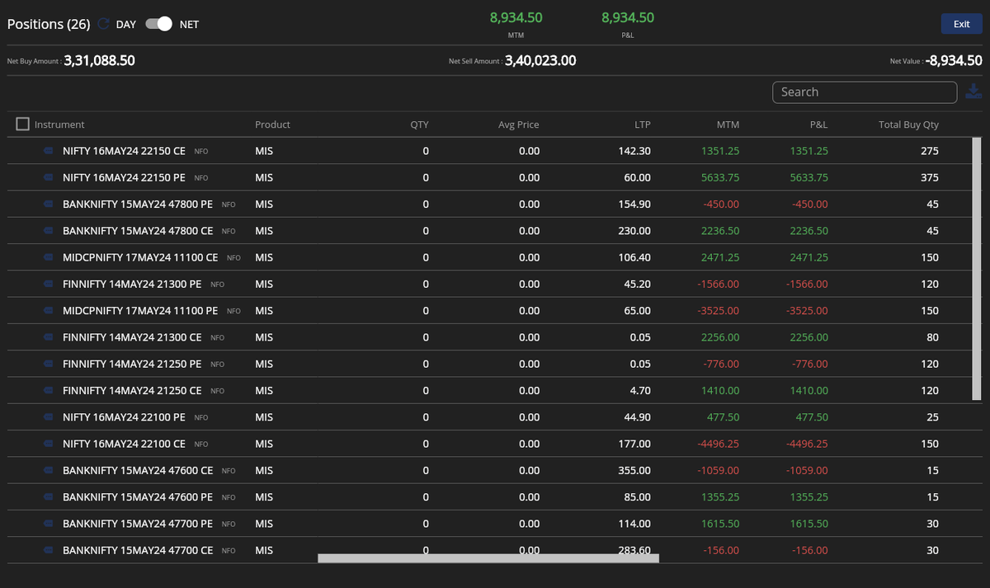This screenshot has width=990, height=588.
Task: Click the tag icon for FINNIFTY 14MAY24 21300 PE
Action: point(49,285)
